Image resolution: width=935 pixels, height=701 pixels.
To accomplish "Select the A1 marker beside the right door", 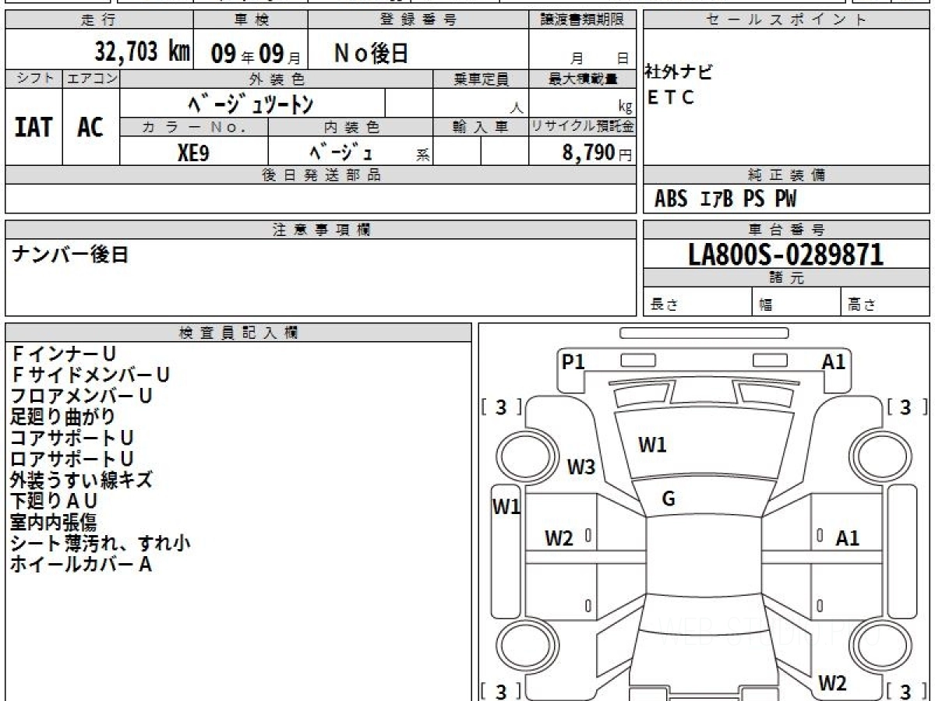I will [847, 537].
